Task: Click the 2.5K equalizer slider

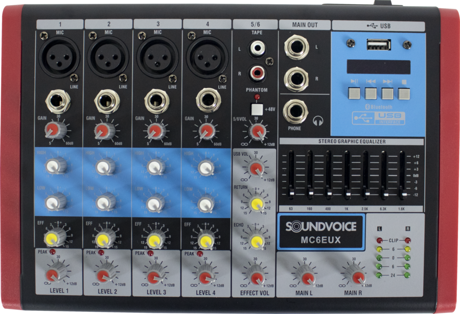Action: click(366, 175)
